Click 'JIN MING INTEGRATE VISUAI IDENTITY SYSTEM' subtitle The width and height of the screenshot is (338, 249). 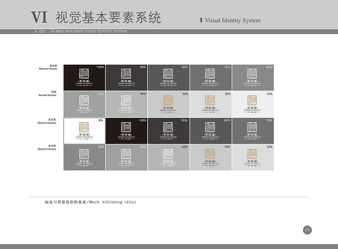[x=88, y=31]
